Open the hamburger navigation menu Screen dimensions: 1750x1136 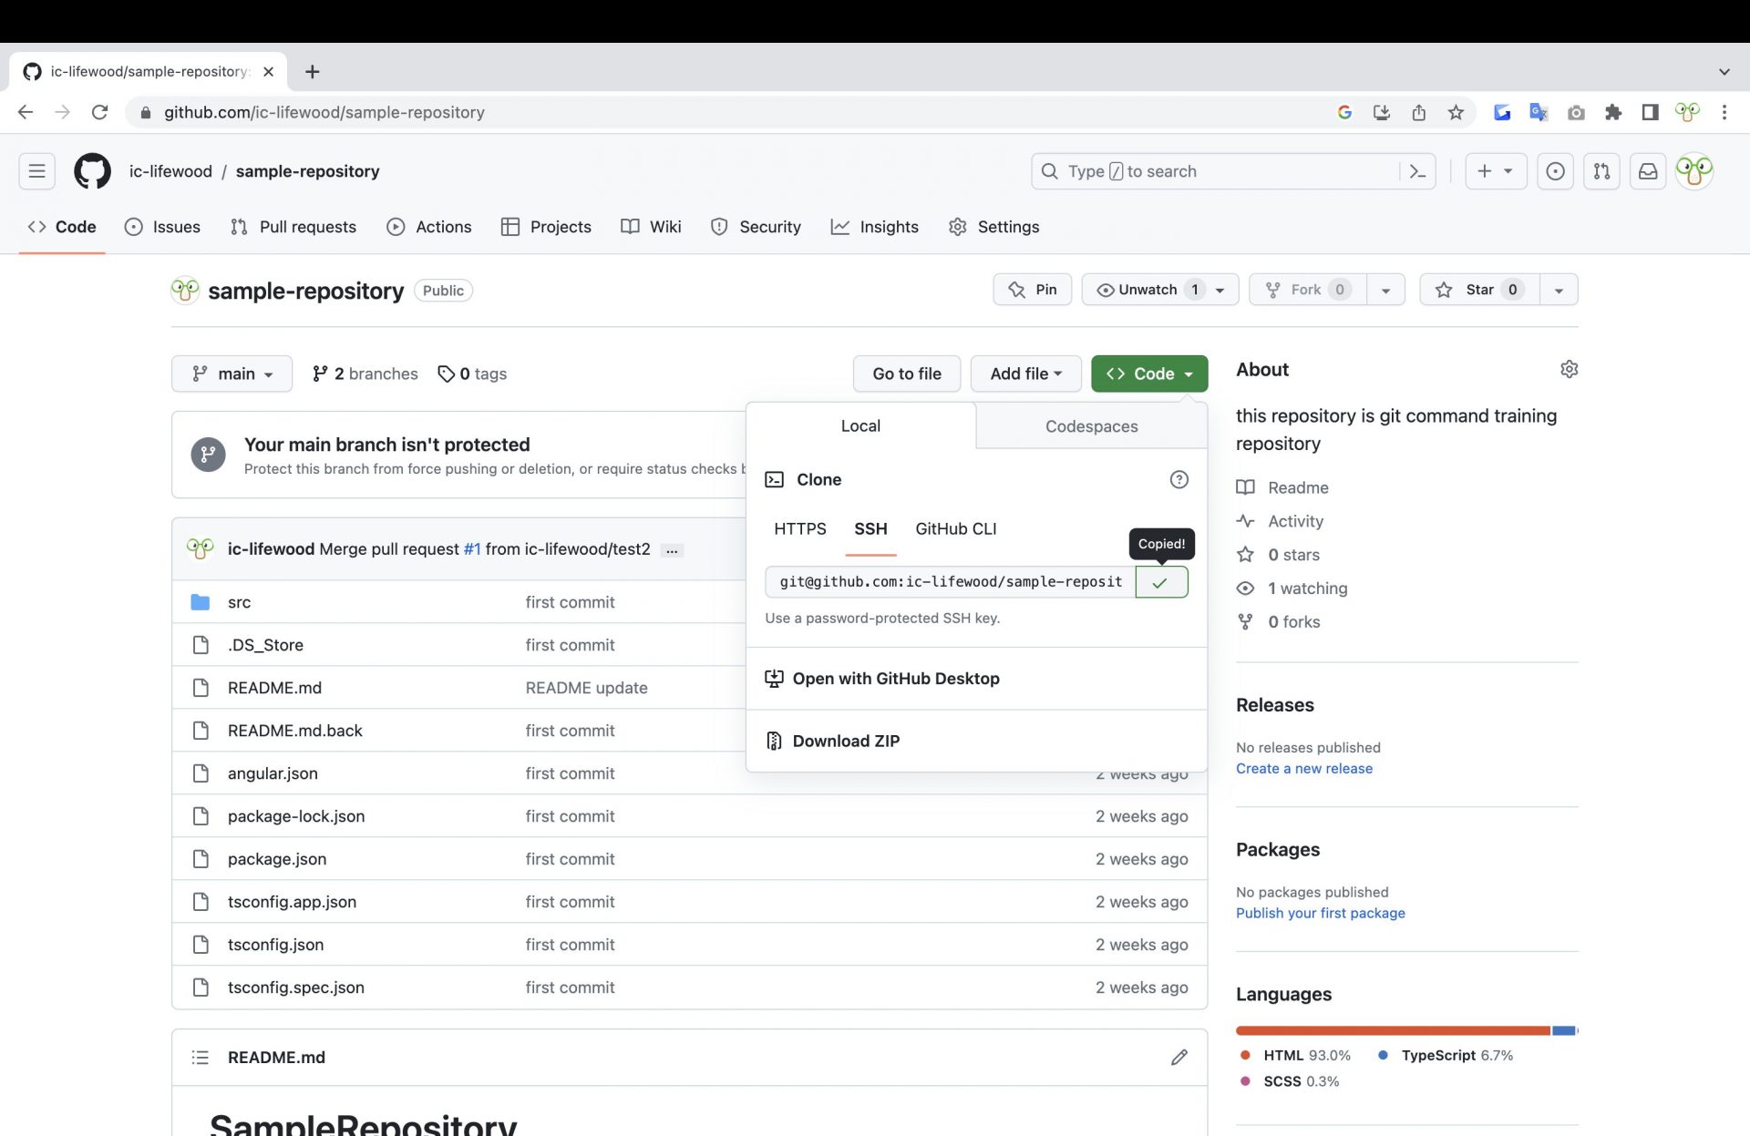36,171
